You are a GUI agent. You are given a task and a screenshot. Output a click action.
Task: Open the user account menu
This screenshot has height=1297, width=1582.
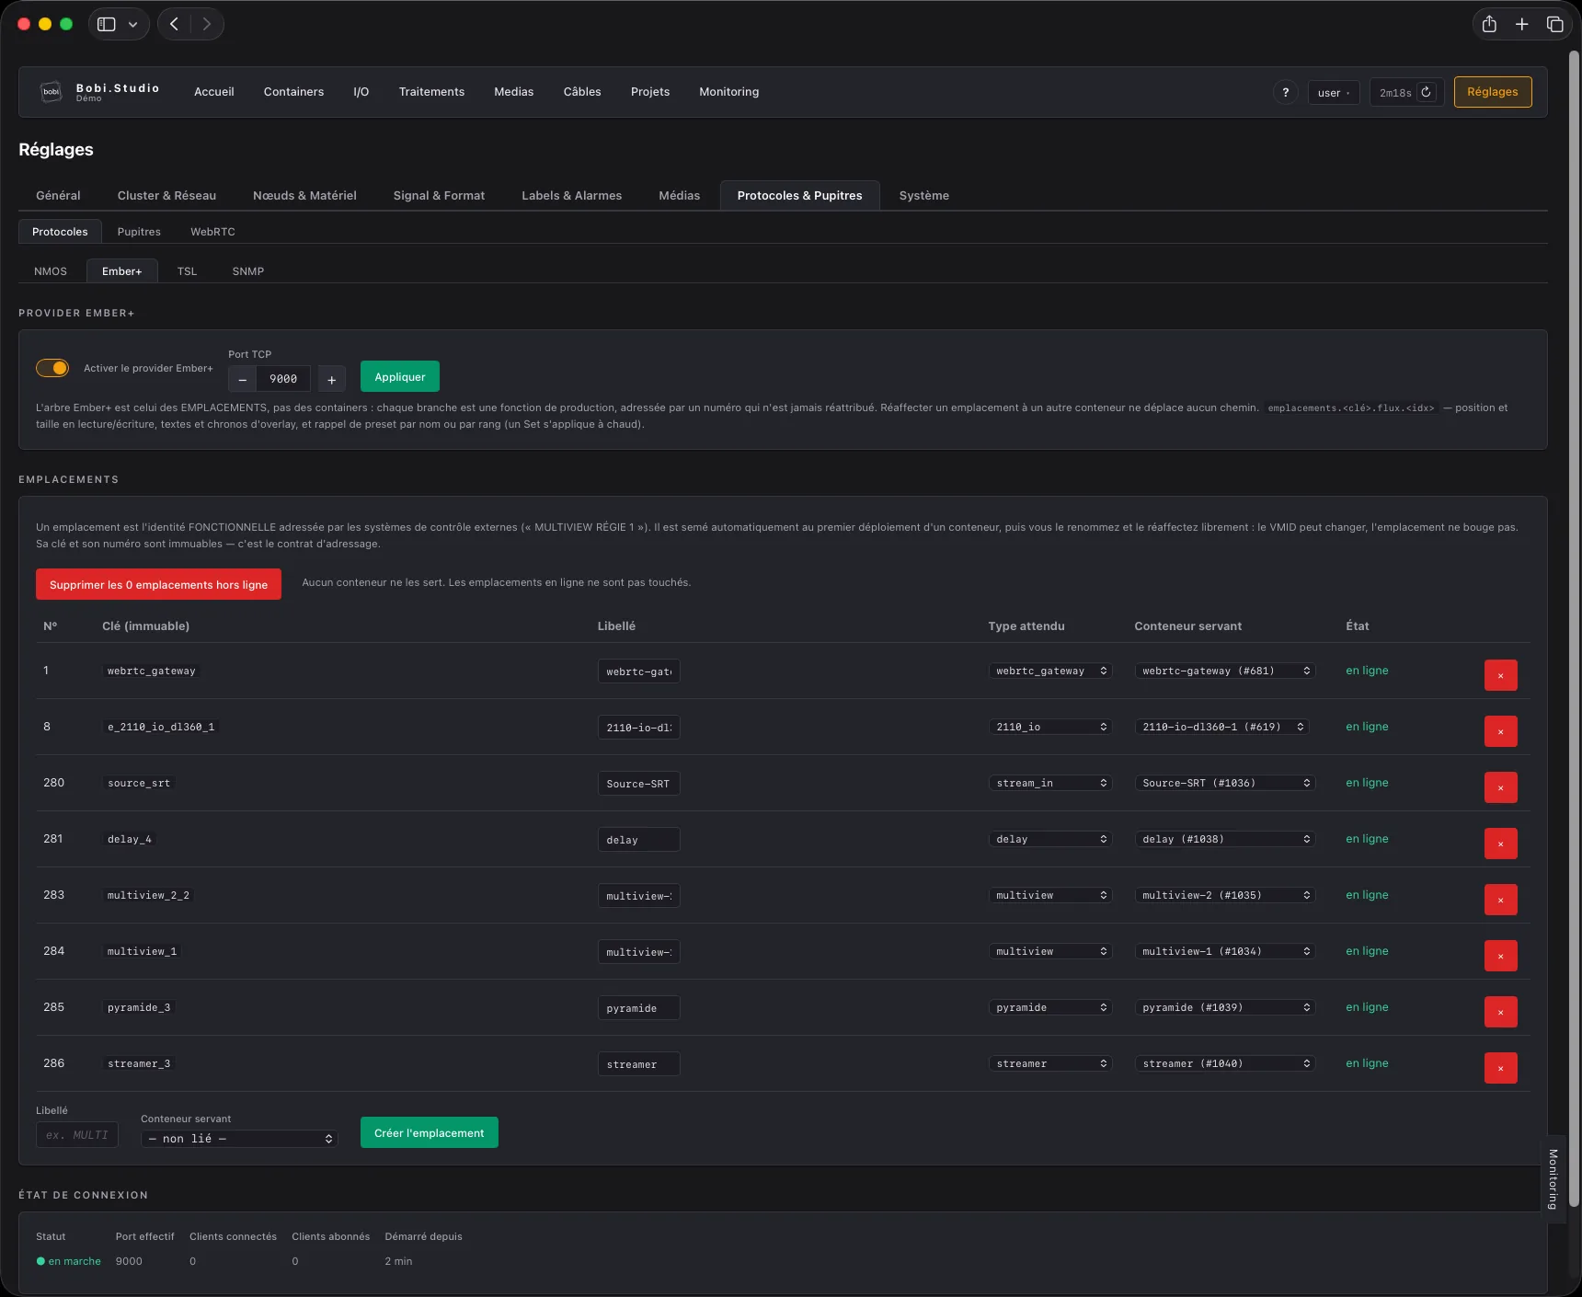coord(1334,92)
